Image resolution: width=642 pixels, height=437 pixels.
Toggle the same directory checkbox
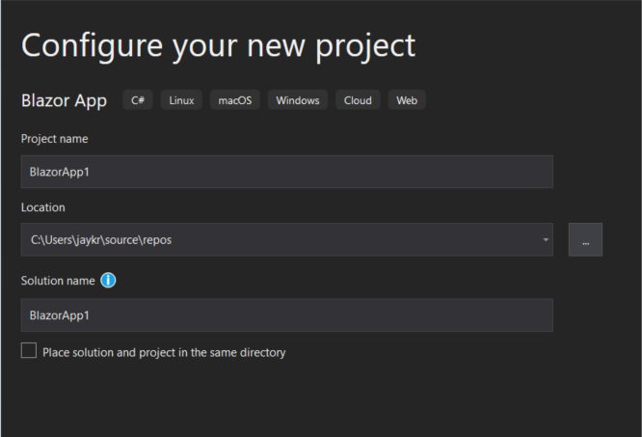click(29, 351)
